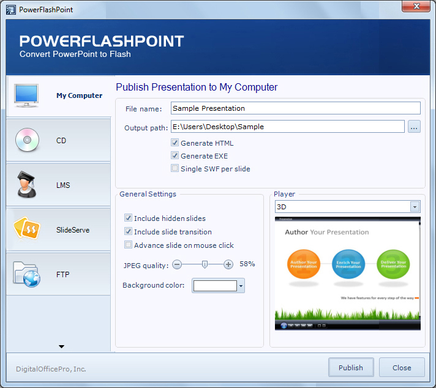Open the FTP folder globe icon

26,274
